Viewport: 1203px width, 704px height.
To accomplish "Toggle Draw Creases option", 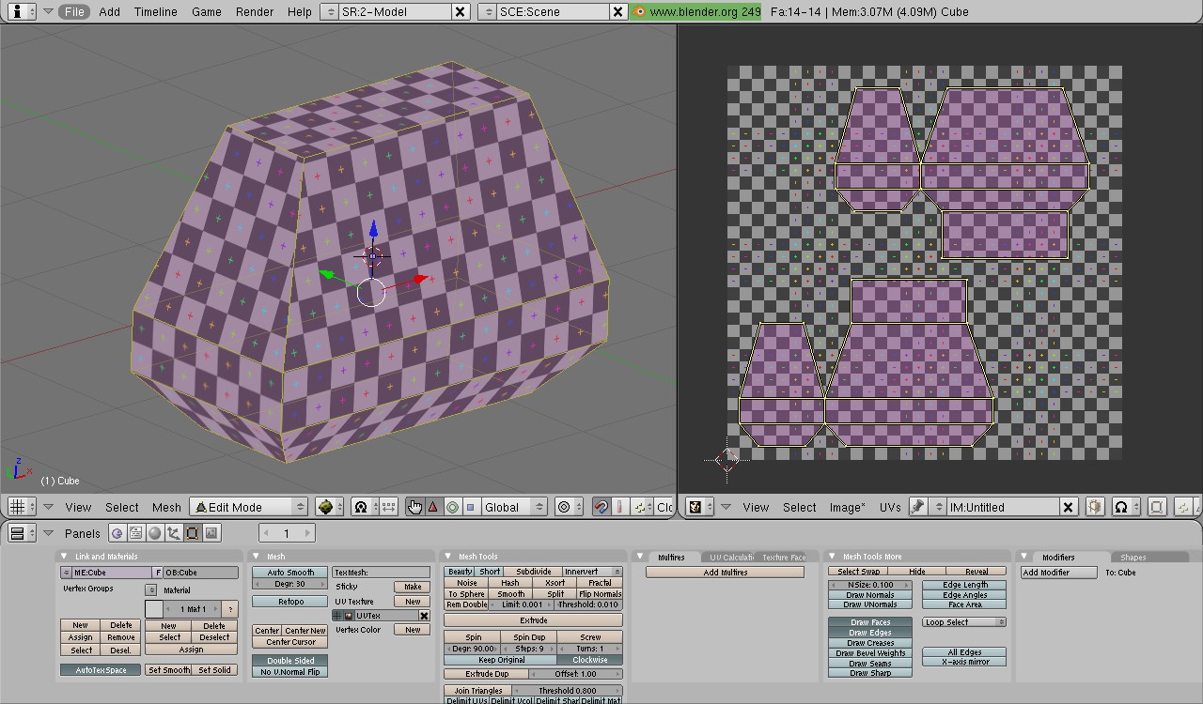I will 870,643.
